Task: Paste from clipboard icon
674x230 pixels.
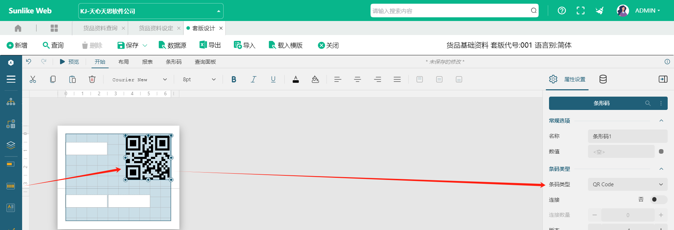Action: [72, 79]
